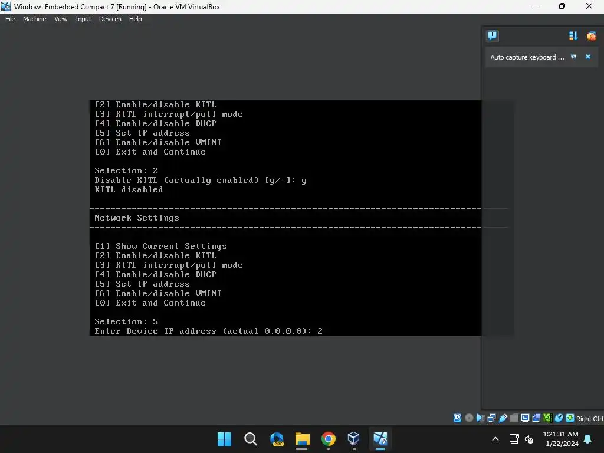
Task: Open VirtualBox Manager from taskbar
Action: pos(354,439)
